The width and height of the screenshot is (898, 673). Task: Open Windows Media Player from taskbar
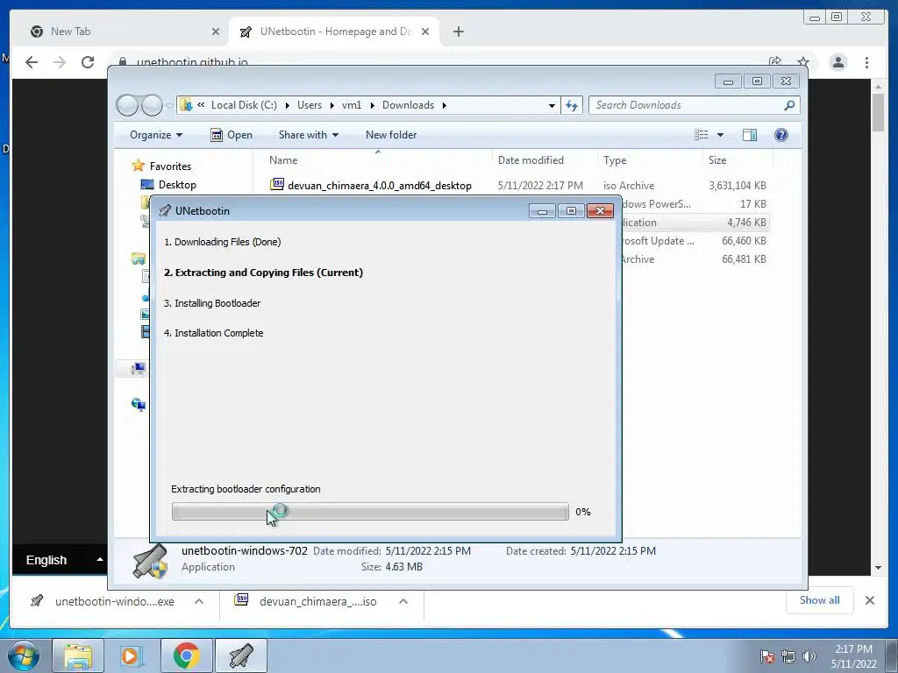131,655
